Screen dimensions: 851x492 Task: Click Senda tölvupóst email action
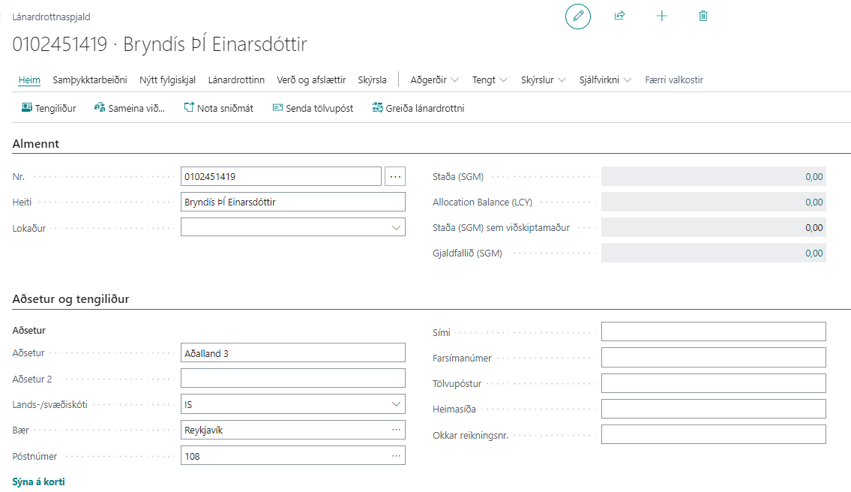(x=313, y=108)
